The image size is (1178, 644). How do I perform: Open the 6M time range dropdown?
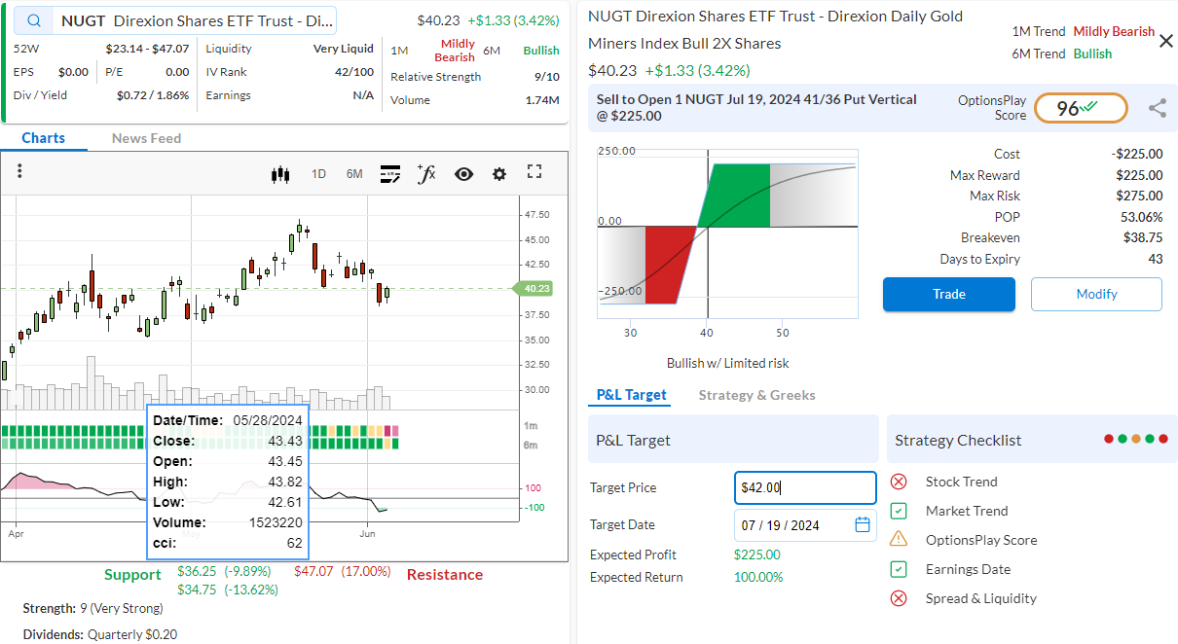(x=354, y=174)
